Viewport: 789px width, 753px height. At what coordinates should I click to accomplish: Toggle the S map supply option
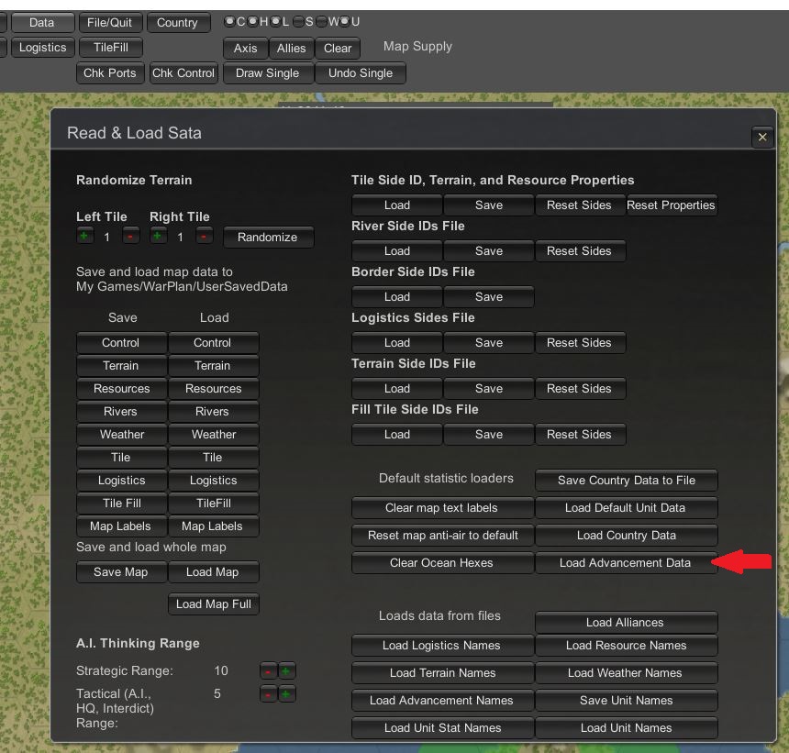click(x=299, y=21)
